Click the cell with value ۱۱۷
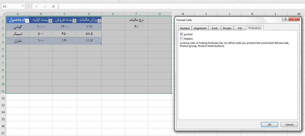 [x=89, y=27]
